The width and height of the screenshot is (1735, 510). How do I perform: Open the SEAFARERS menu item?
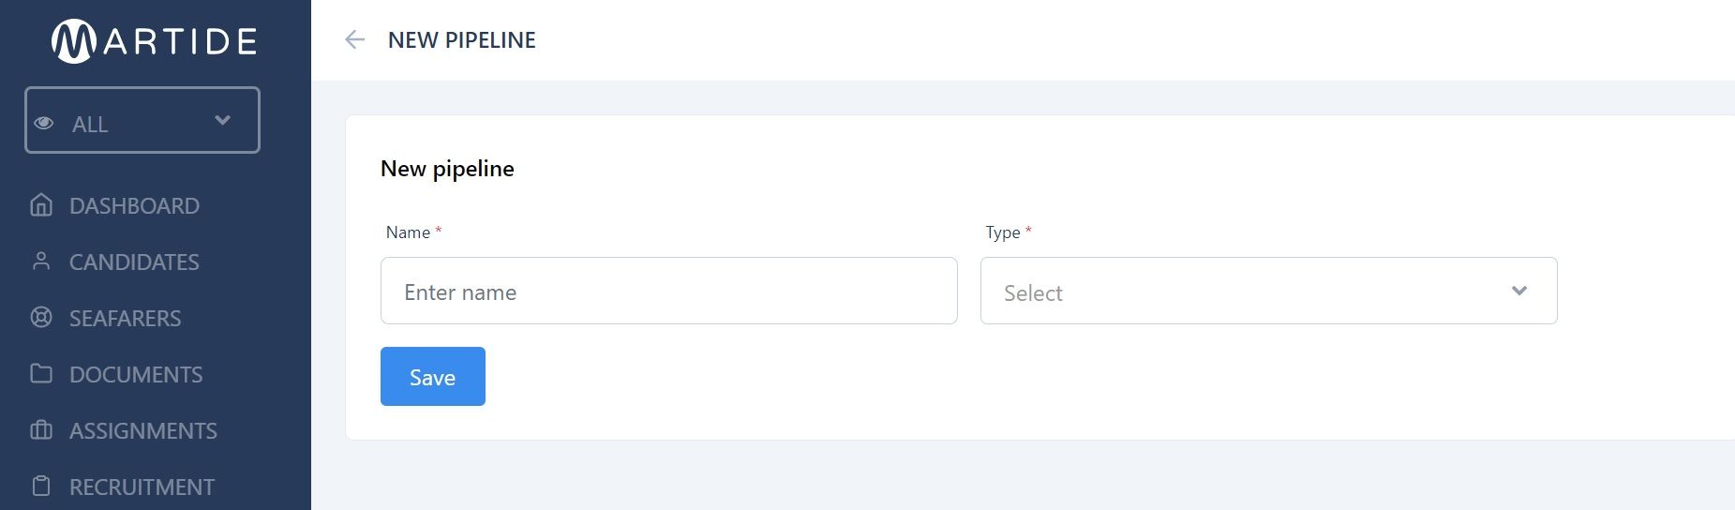[x=126, y=318]
